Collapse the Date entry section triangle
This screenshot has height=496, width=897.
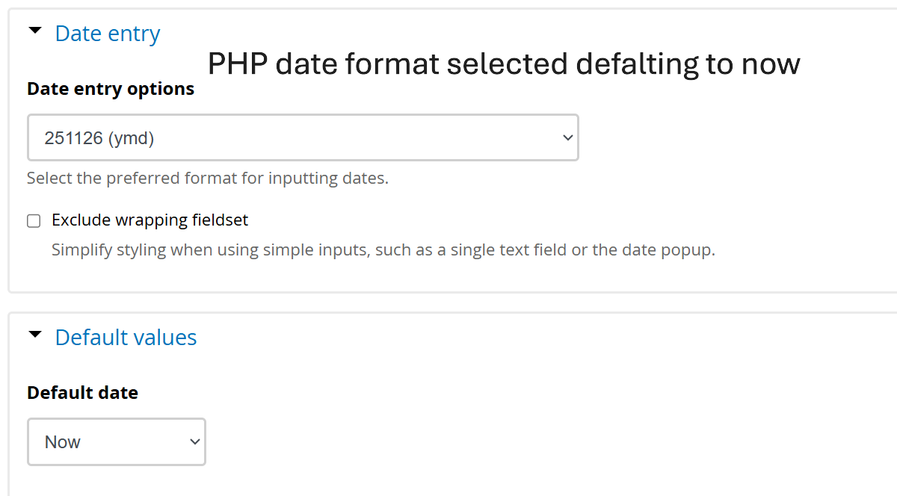click(34, 32)
